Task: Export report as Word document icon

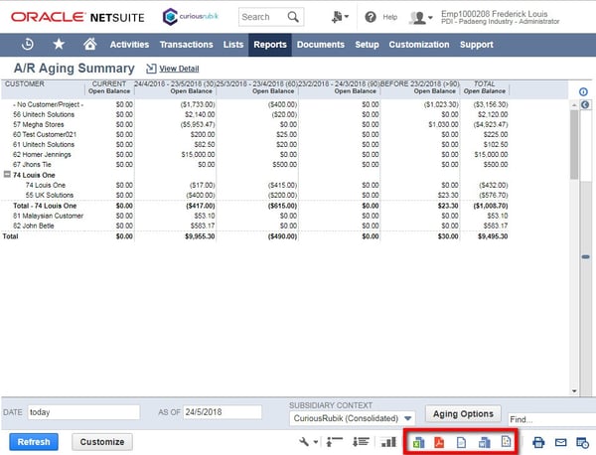Action: coord(484,442)
